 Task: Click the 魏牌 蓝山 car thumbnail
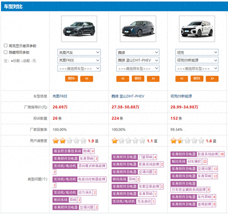click(x=138, y=29)
